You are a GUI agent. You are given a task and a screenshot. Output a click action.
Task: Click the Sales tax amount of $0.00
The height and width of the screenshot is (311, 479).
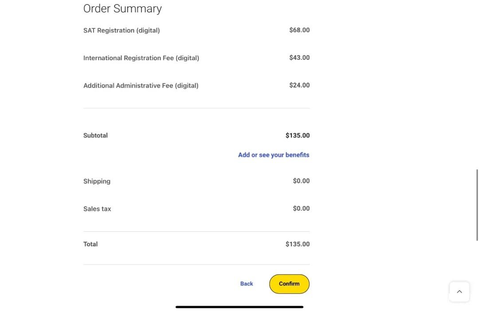[x=301, y=208]
